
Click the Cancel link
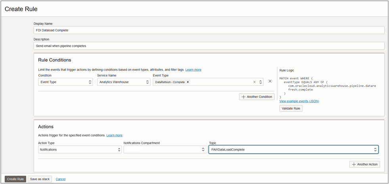(61, 179)
